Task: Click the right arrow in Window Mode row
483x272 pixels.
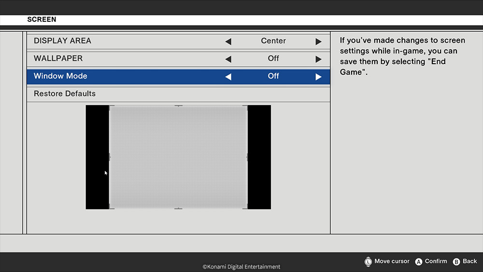Action: pyautogui.click(x=318, y=77)
